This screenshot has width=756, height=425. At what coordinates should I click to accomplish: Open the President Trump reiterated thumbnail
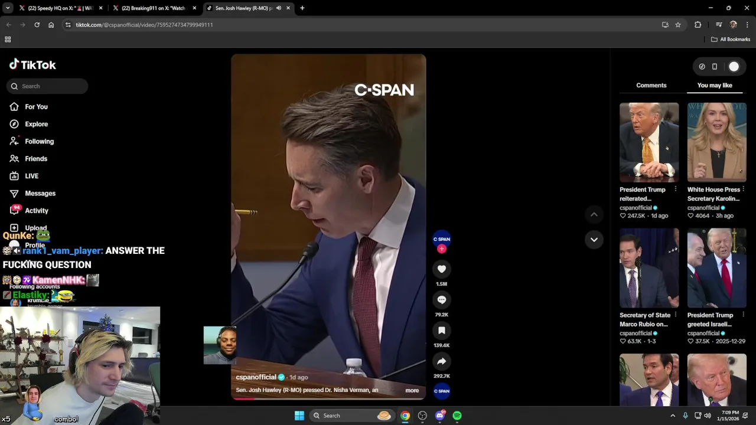pyautogui.click(x=649, y=142)
